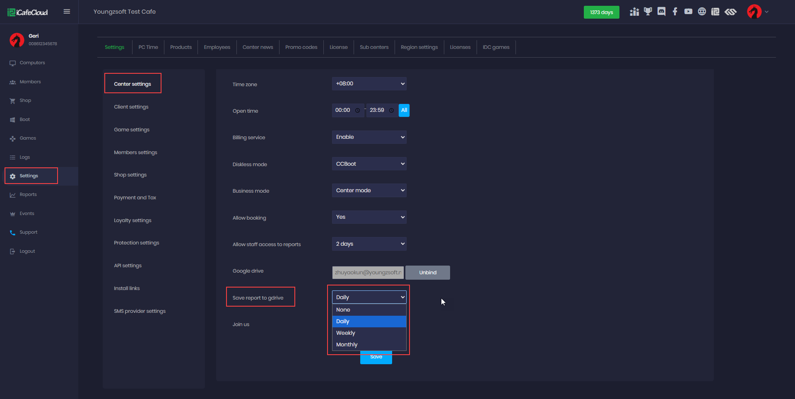Open the Business mode dropdown
The image size is (795, 399).
tap(369, 191)
